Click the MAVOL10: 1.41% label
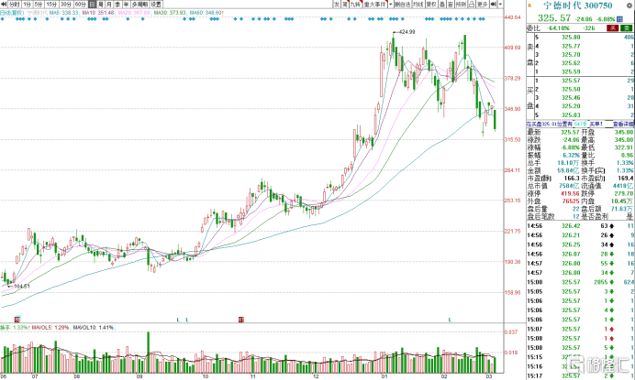 click(x=94, y=328)
